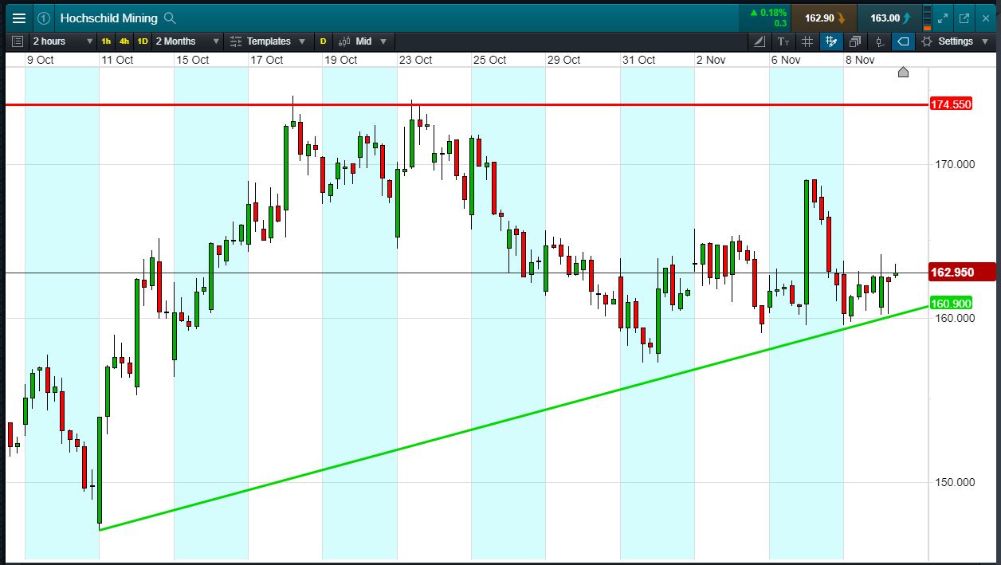Click the stacked windows chart icon
Screen dimensions: 1001x565
pyautogui.click(x=855, y=41)
